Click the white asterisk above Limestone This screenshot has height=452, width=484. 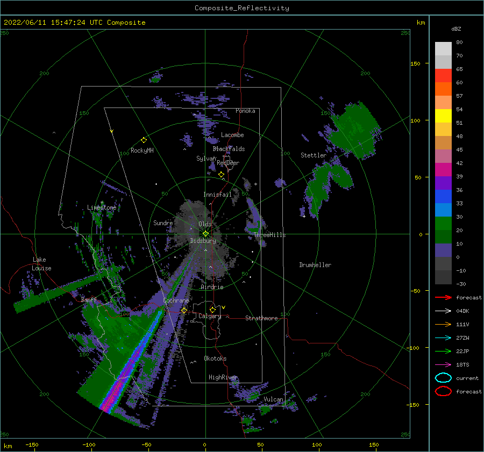coord(102,203)
